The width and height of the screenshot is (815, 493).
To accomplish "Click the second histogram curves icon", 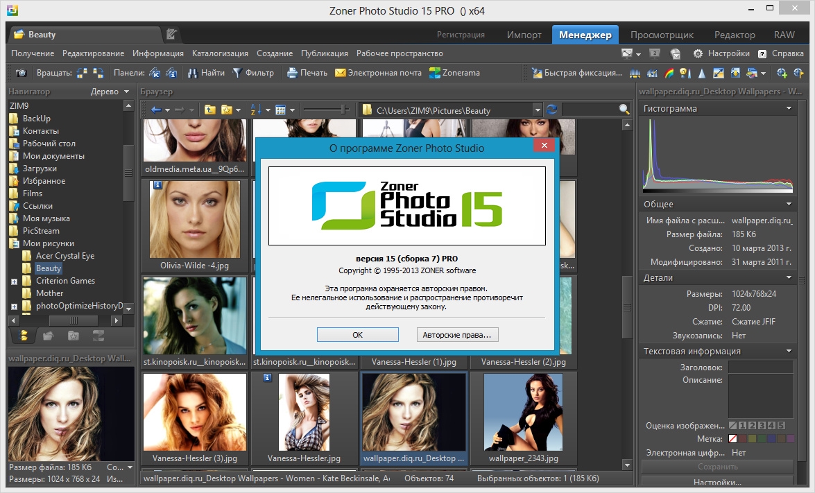I will coord(652,73).
